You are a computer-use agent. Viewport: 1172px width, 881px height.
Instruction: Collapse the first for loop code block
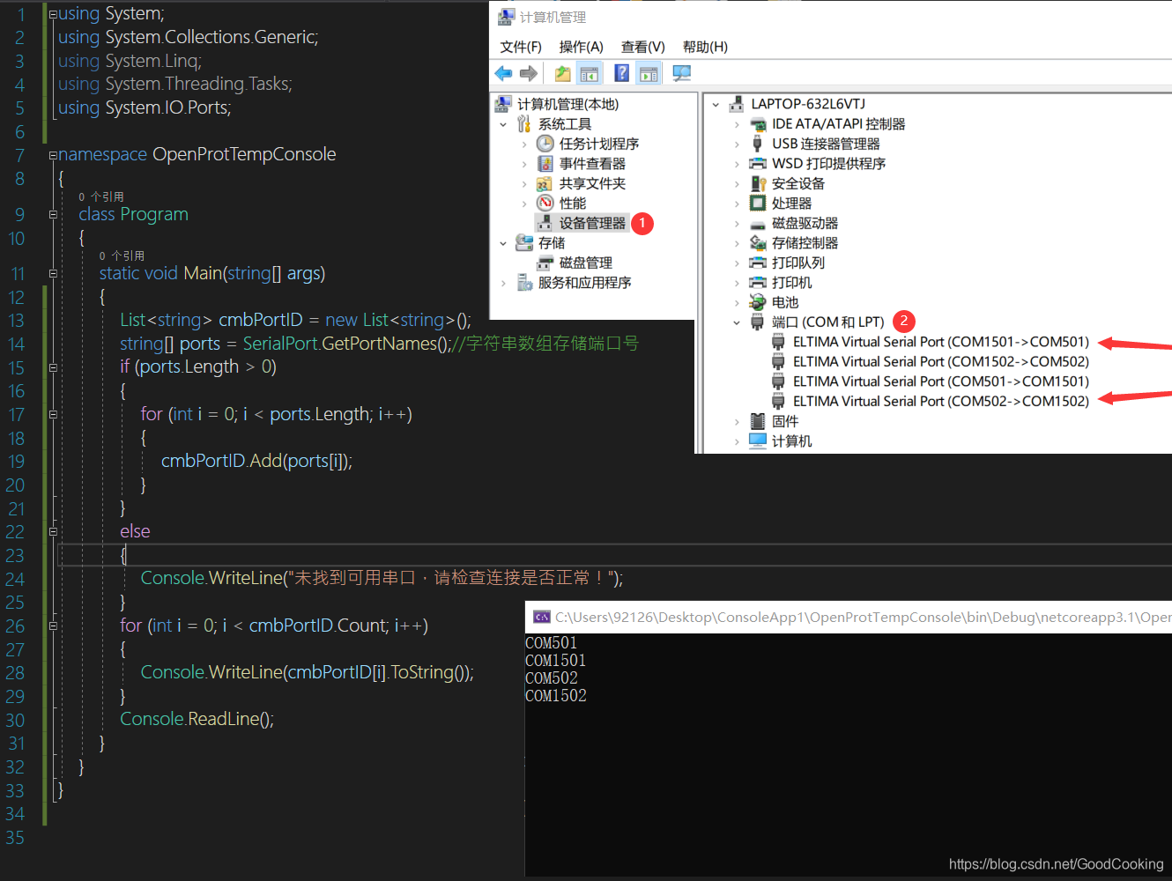(53, 415)
